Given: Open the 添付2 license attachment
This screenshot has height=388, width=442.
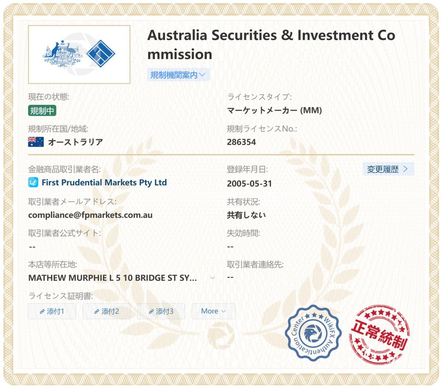Looking at the screenshot, I should click(106, 311).
